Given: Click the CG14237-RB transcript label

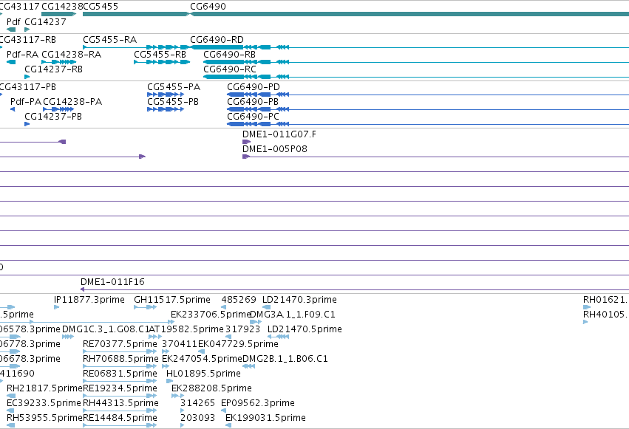Looking at the screenshot, I should click(54, 69).
